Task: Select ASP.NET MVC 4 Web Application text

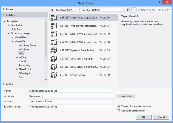Action: click(x=78, y=42)
